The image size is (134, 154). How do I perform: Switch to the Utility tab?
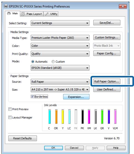point(51,14)
